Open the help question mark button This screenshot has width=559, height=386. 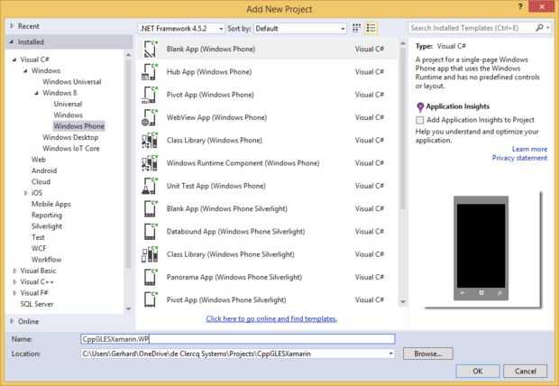click(x=520, y=6)
